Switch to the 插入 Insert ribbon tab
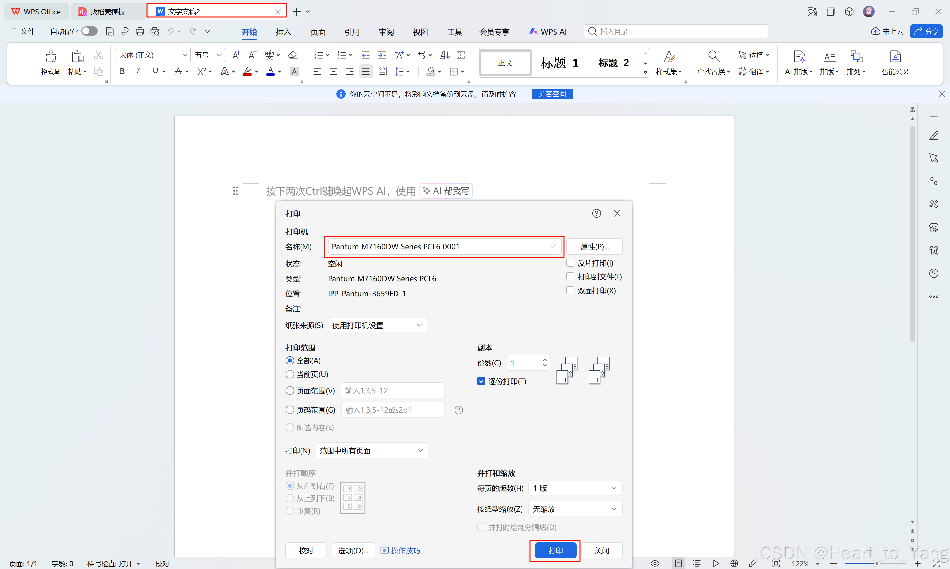This screenshot has height=569, width=950. (283, 32)
